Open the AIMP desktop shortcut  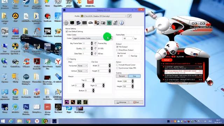(x=15, y=17)
